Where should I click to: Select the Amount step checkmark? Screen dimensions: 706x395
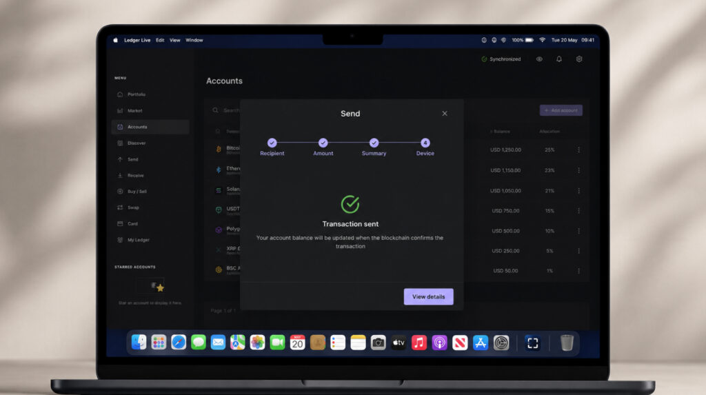(x=323, y=143)
